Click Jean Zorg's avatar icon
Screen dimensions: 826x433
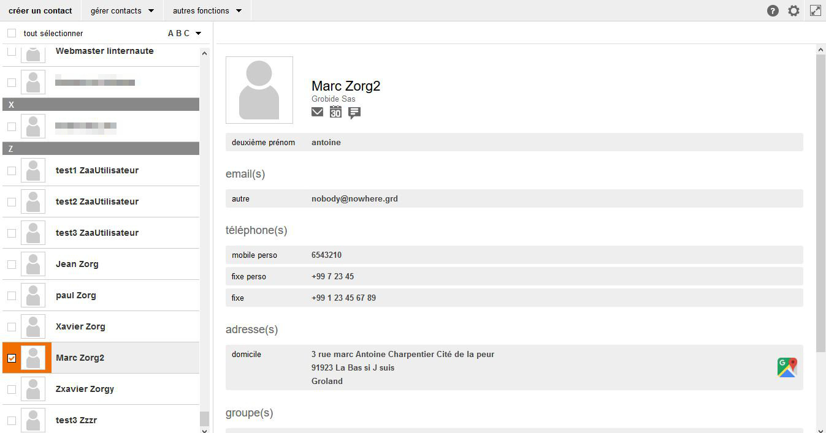tap(33, 264)
